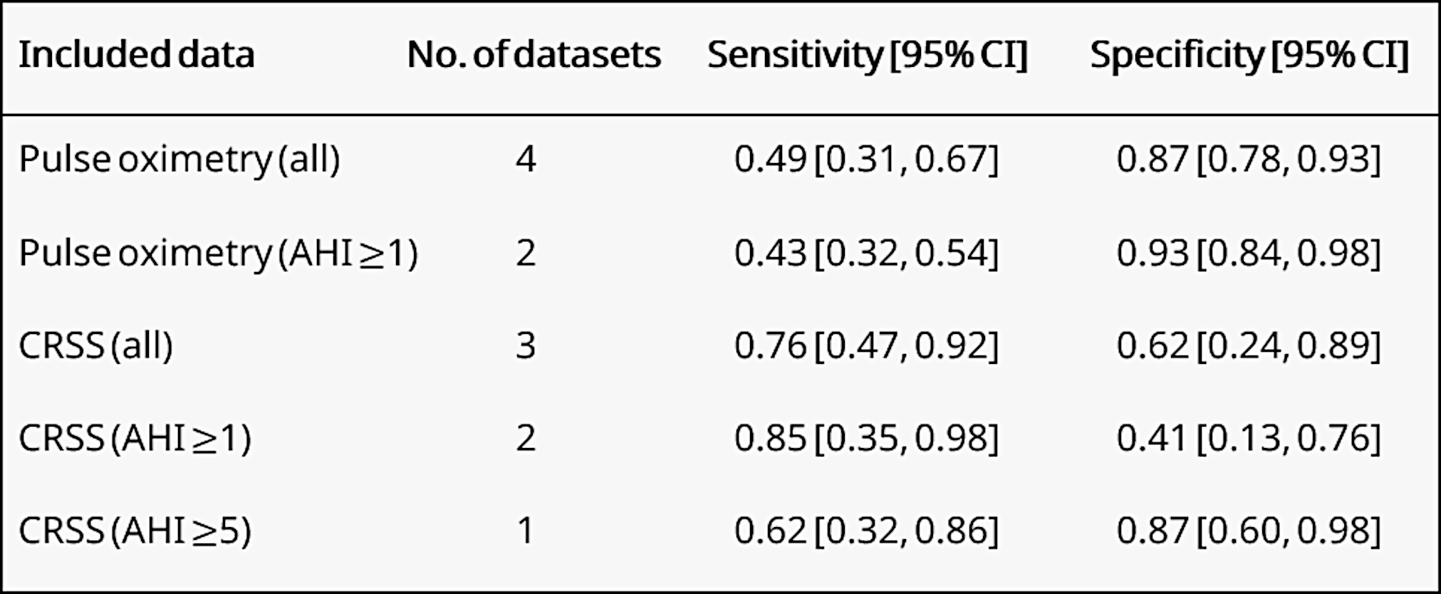This screenshot has height=594, width=1441.
Task: Select the "Sensitivity [95% CI]" header
Action: (x=867, y=55)
